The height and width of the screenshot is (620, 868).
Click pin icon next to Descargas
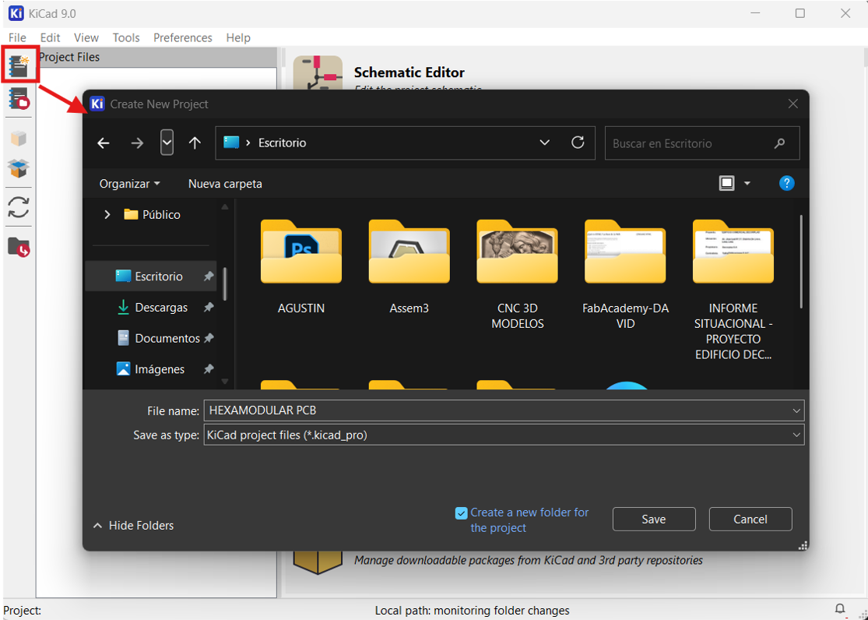209,307
